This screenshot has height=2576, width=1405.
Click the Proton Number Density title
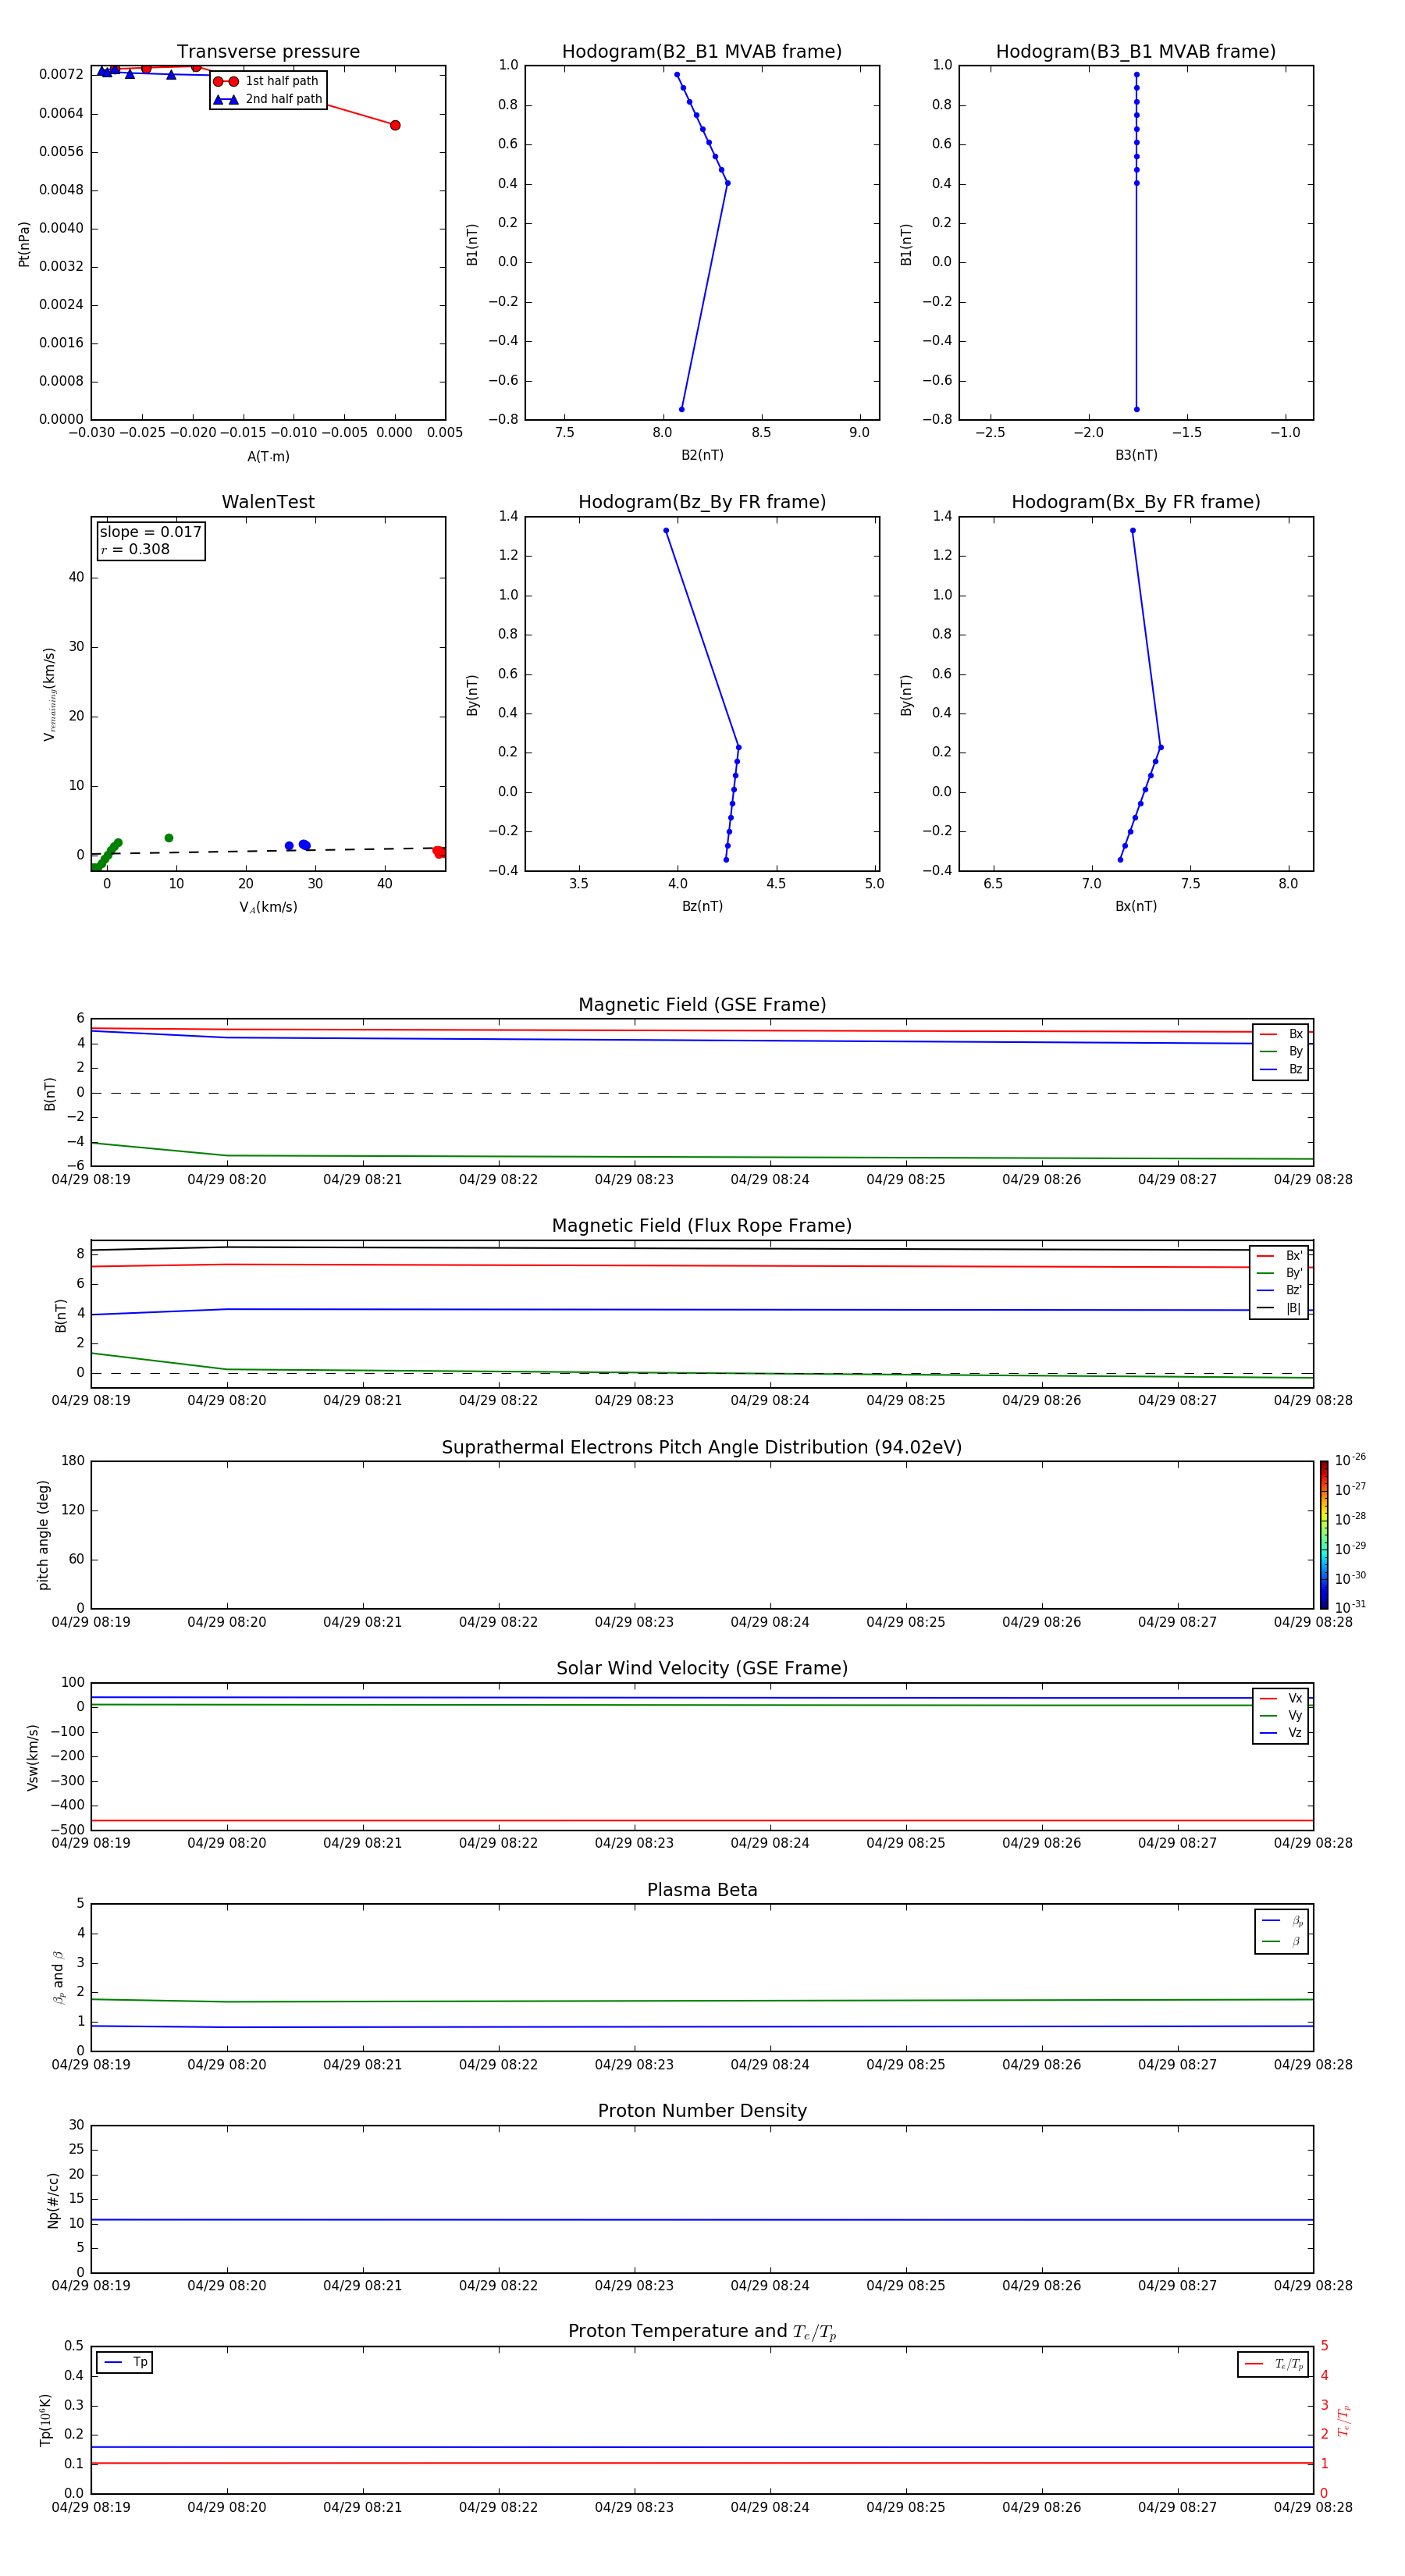coord(702,2111)
